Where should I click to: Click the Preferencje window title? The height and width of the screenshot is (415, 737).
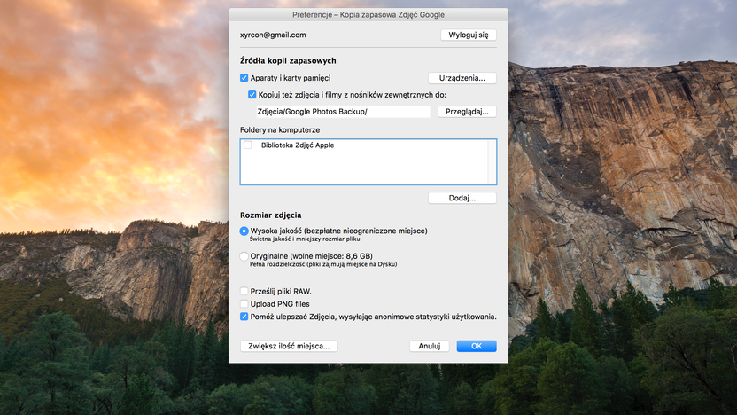tap(368, 14)
